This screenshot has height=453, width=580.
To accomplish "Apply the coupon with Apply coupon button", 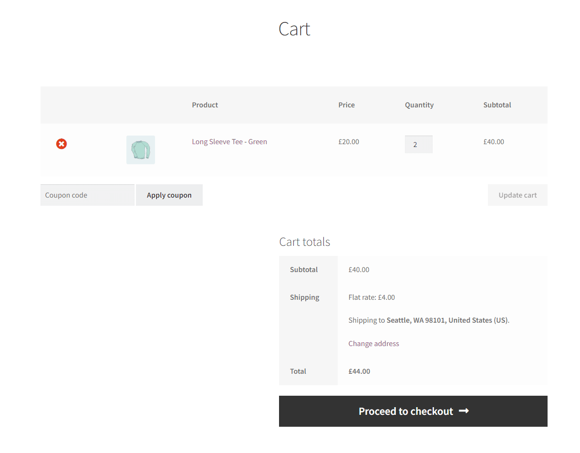I will point(169,195).
